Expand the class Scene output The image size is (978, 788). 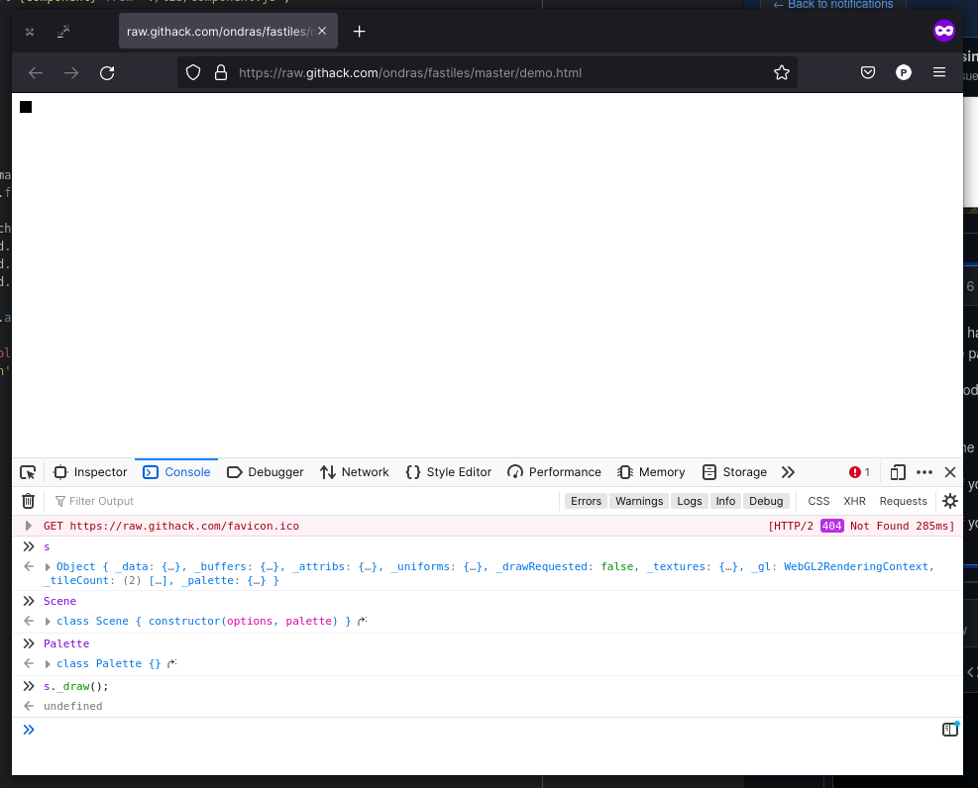click(x=48, y=622)
